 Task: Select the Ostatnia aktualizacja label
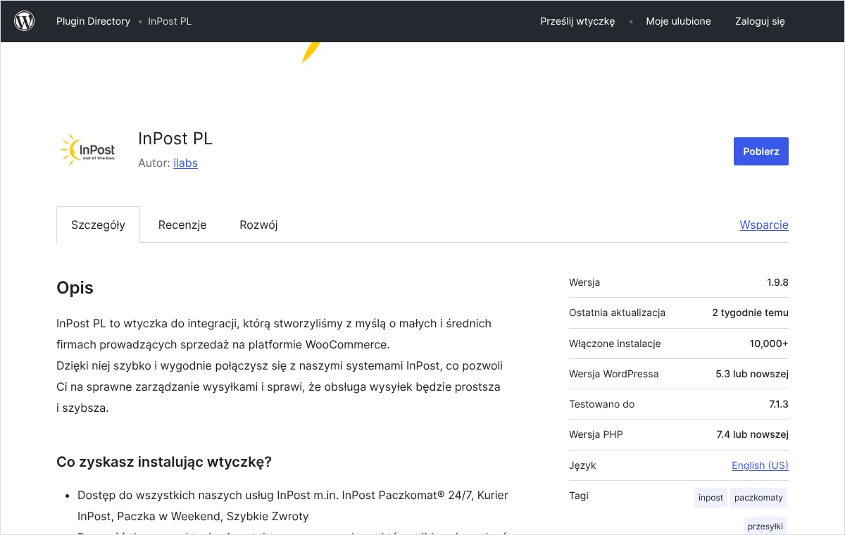(x=617, y=313)
